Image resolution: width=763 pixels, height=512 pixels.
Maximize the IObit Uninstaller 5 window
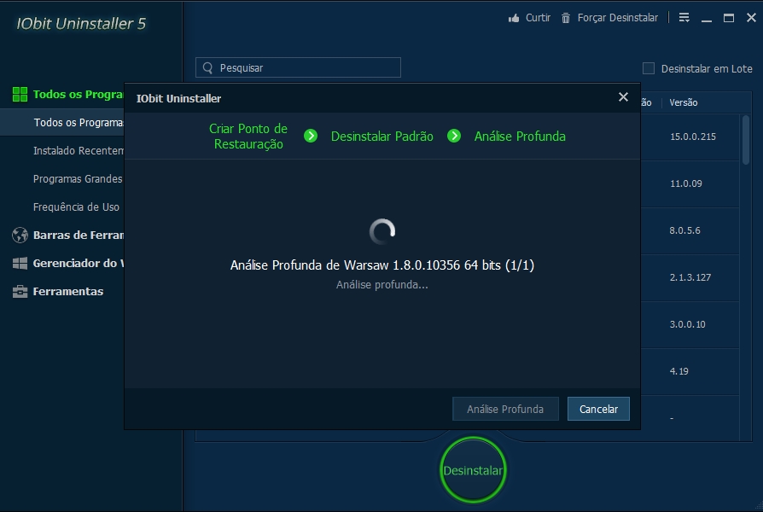tap(729, 18)
